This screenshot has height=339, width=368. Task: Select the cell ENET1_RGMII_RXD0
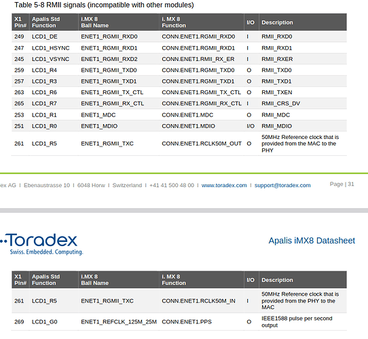pyautogui.click(x=109, y=37)
